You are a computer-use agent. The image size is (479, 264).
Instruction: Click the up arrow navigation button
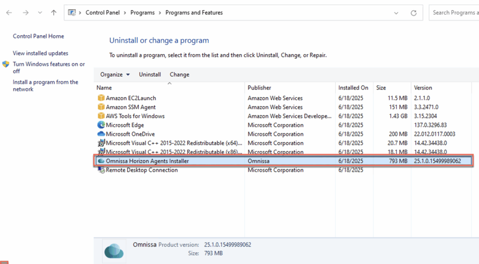(54, 13)
